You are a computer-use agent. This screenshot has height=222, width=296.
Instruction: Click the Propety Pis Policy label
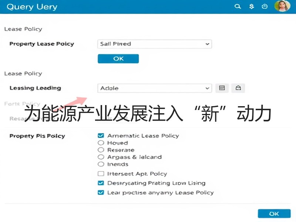point(37,136)
